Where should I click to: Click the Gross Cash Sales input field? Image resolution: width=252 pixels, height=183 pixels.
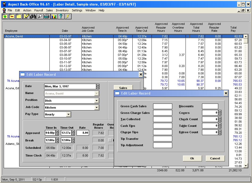click(x=162, y=106)
